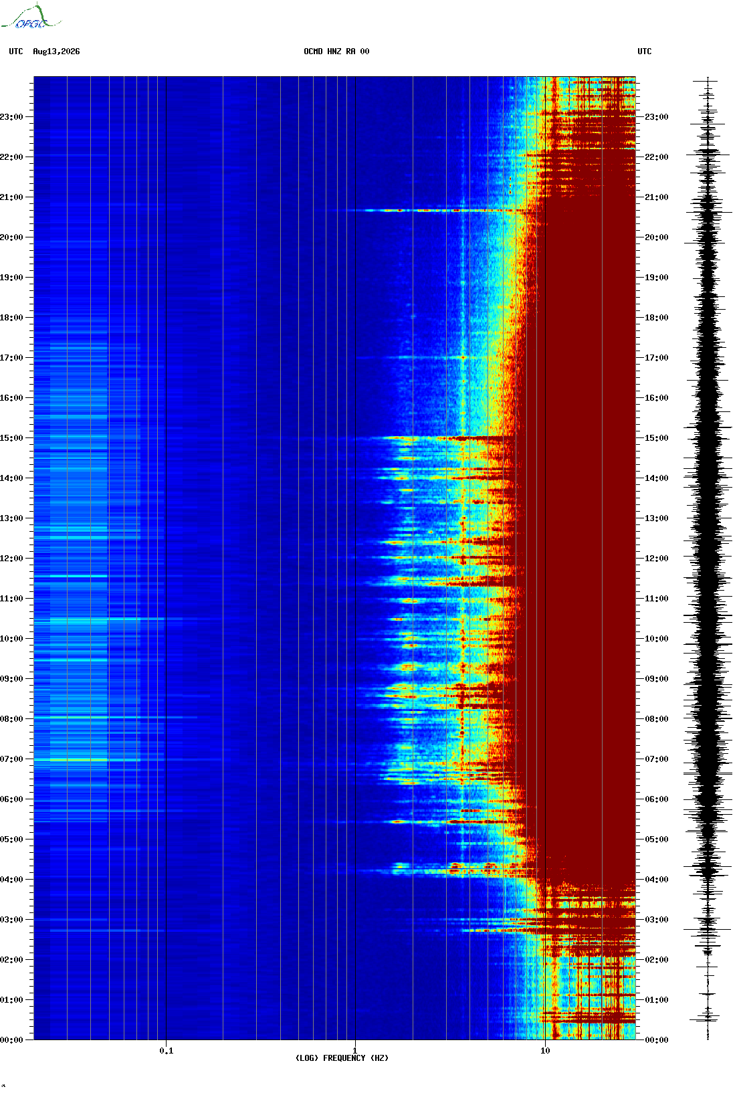Click the 12:00 label on right axis
Screen dimensions: 737x1093
(x=656, y=559)
